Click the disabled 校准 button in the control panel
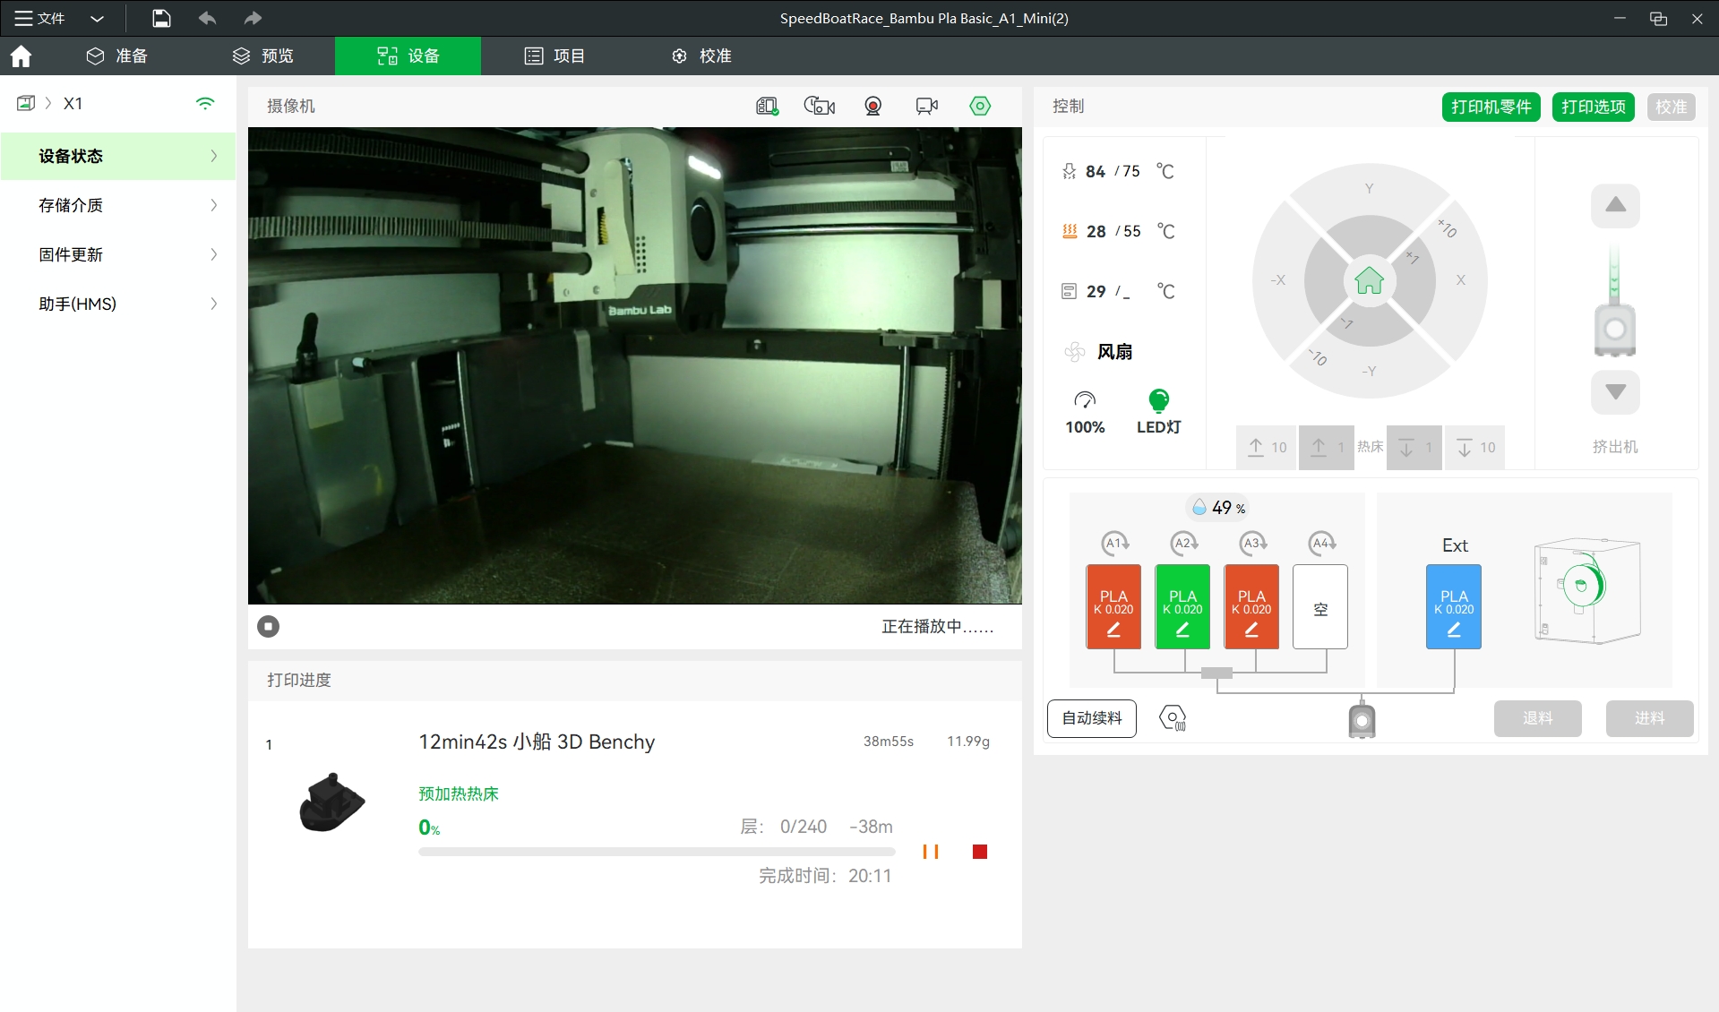1719x1012 pixels. 1671,107
